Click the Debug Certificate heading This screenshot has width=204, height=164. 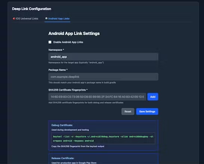point(62,125)
